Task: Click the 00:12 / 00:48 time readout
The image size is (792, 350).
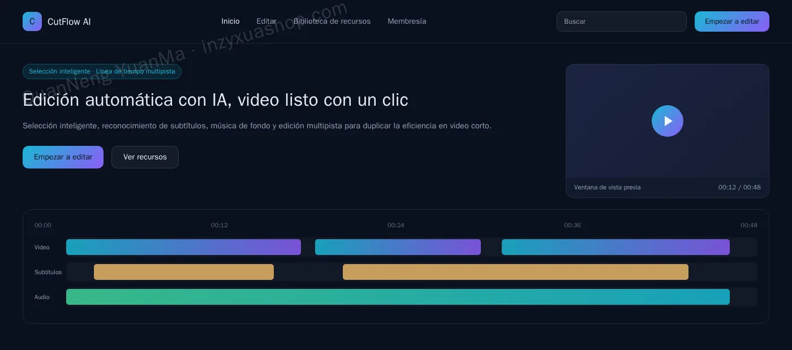Action: [739, 187]
